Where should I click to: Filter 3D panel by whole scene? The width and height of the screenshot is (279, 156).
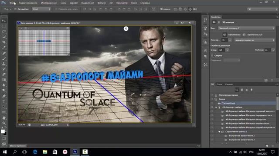pyautogui.click(x=237, y=90)
